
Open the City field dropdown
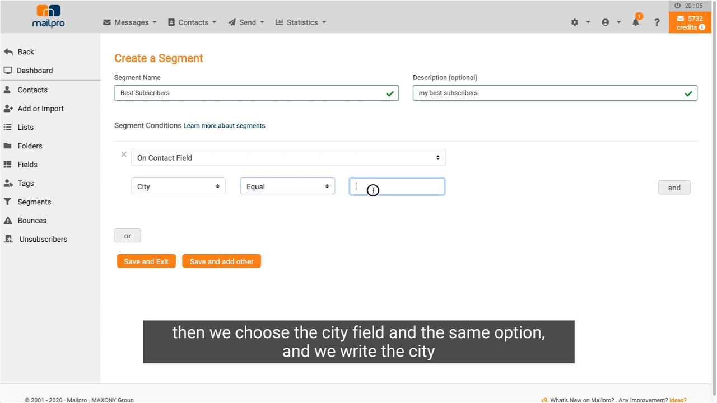[178, 186]
